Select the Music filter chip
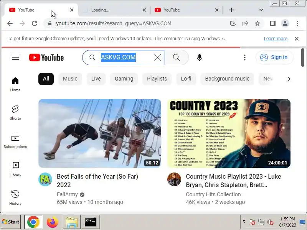This screenshot has width=307, height=230. [70, 79]
